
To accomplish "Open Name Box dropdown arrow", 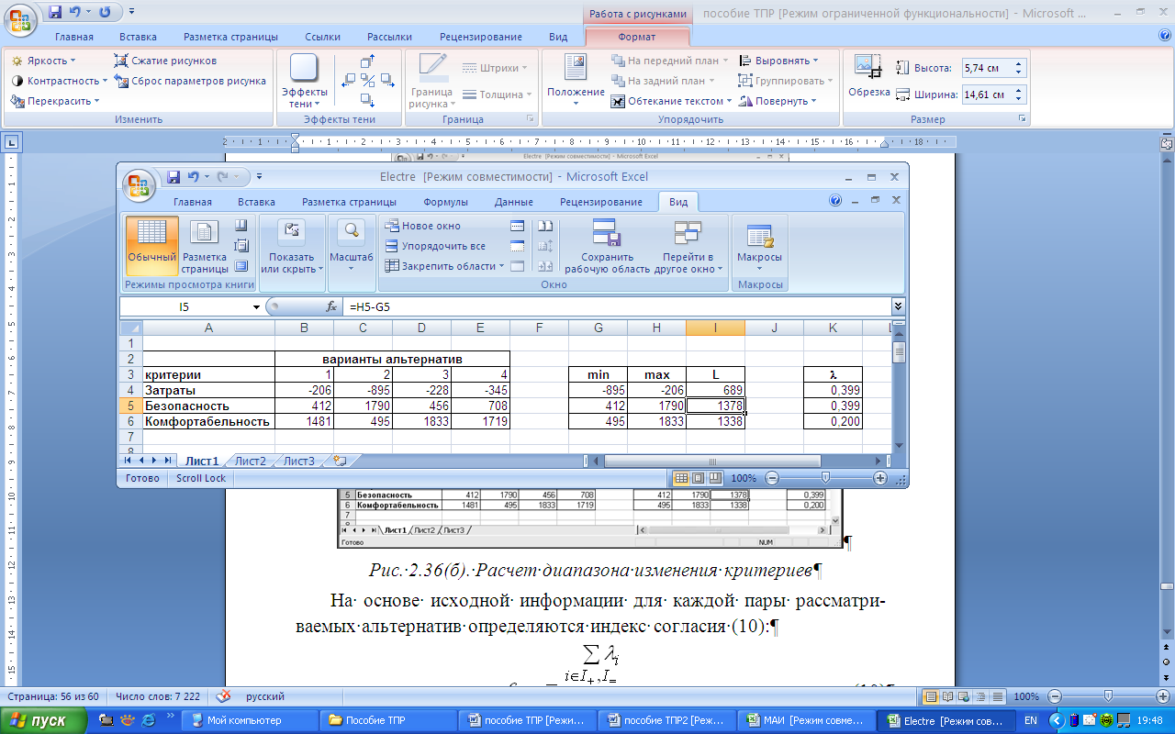I will 256,307.
